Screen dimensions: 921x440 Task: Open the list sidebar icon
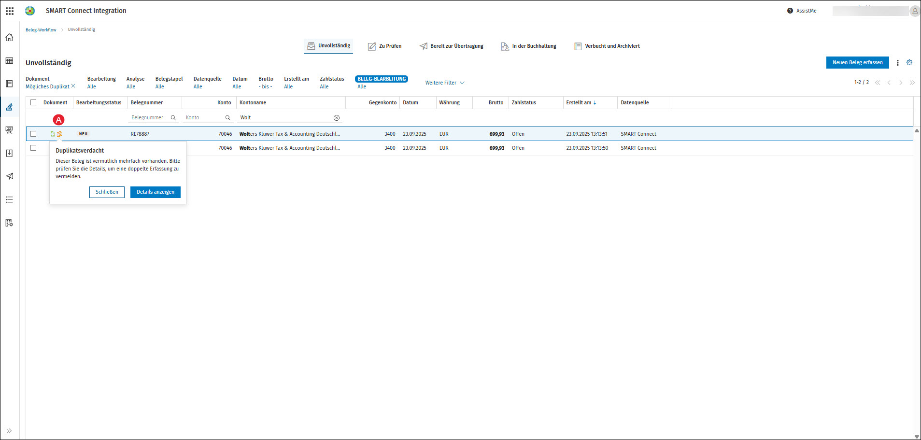point(9,199)
